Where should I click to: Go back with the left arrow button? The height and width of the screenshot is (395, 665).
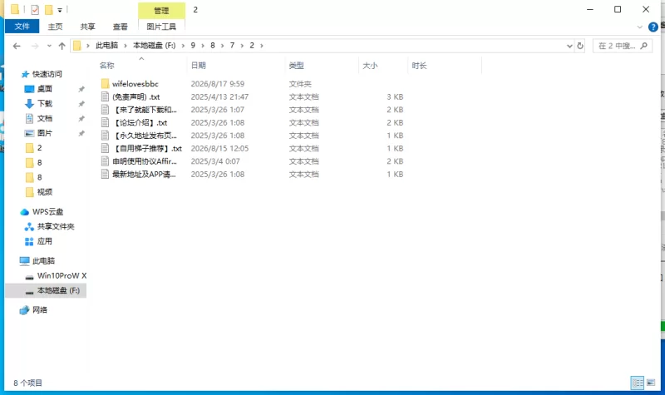tap(17, 46)
